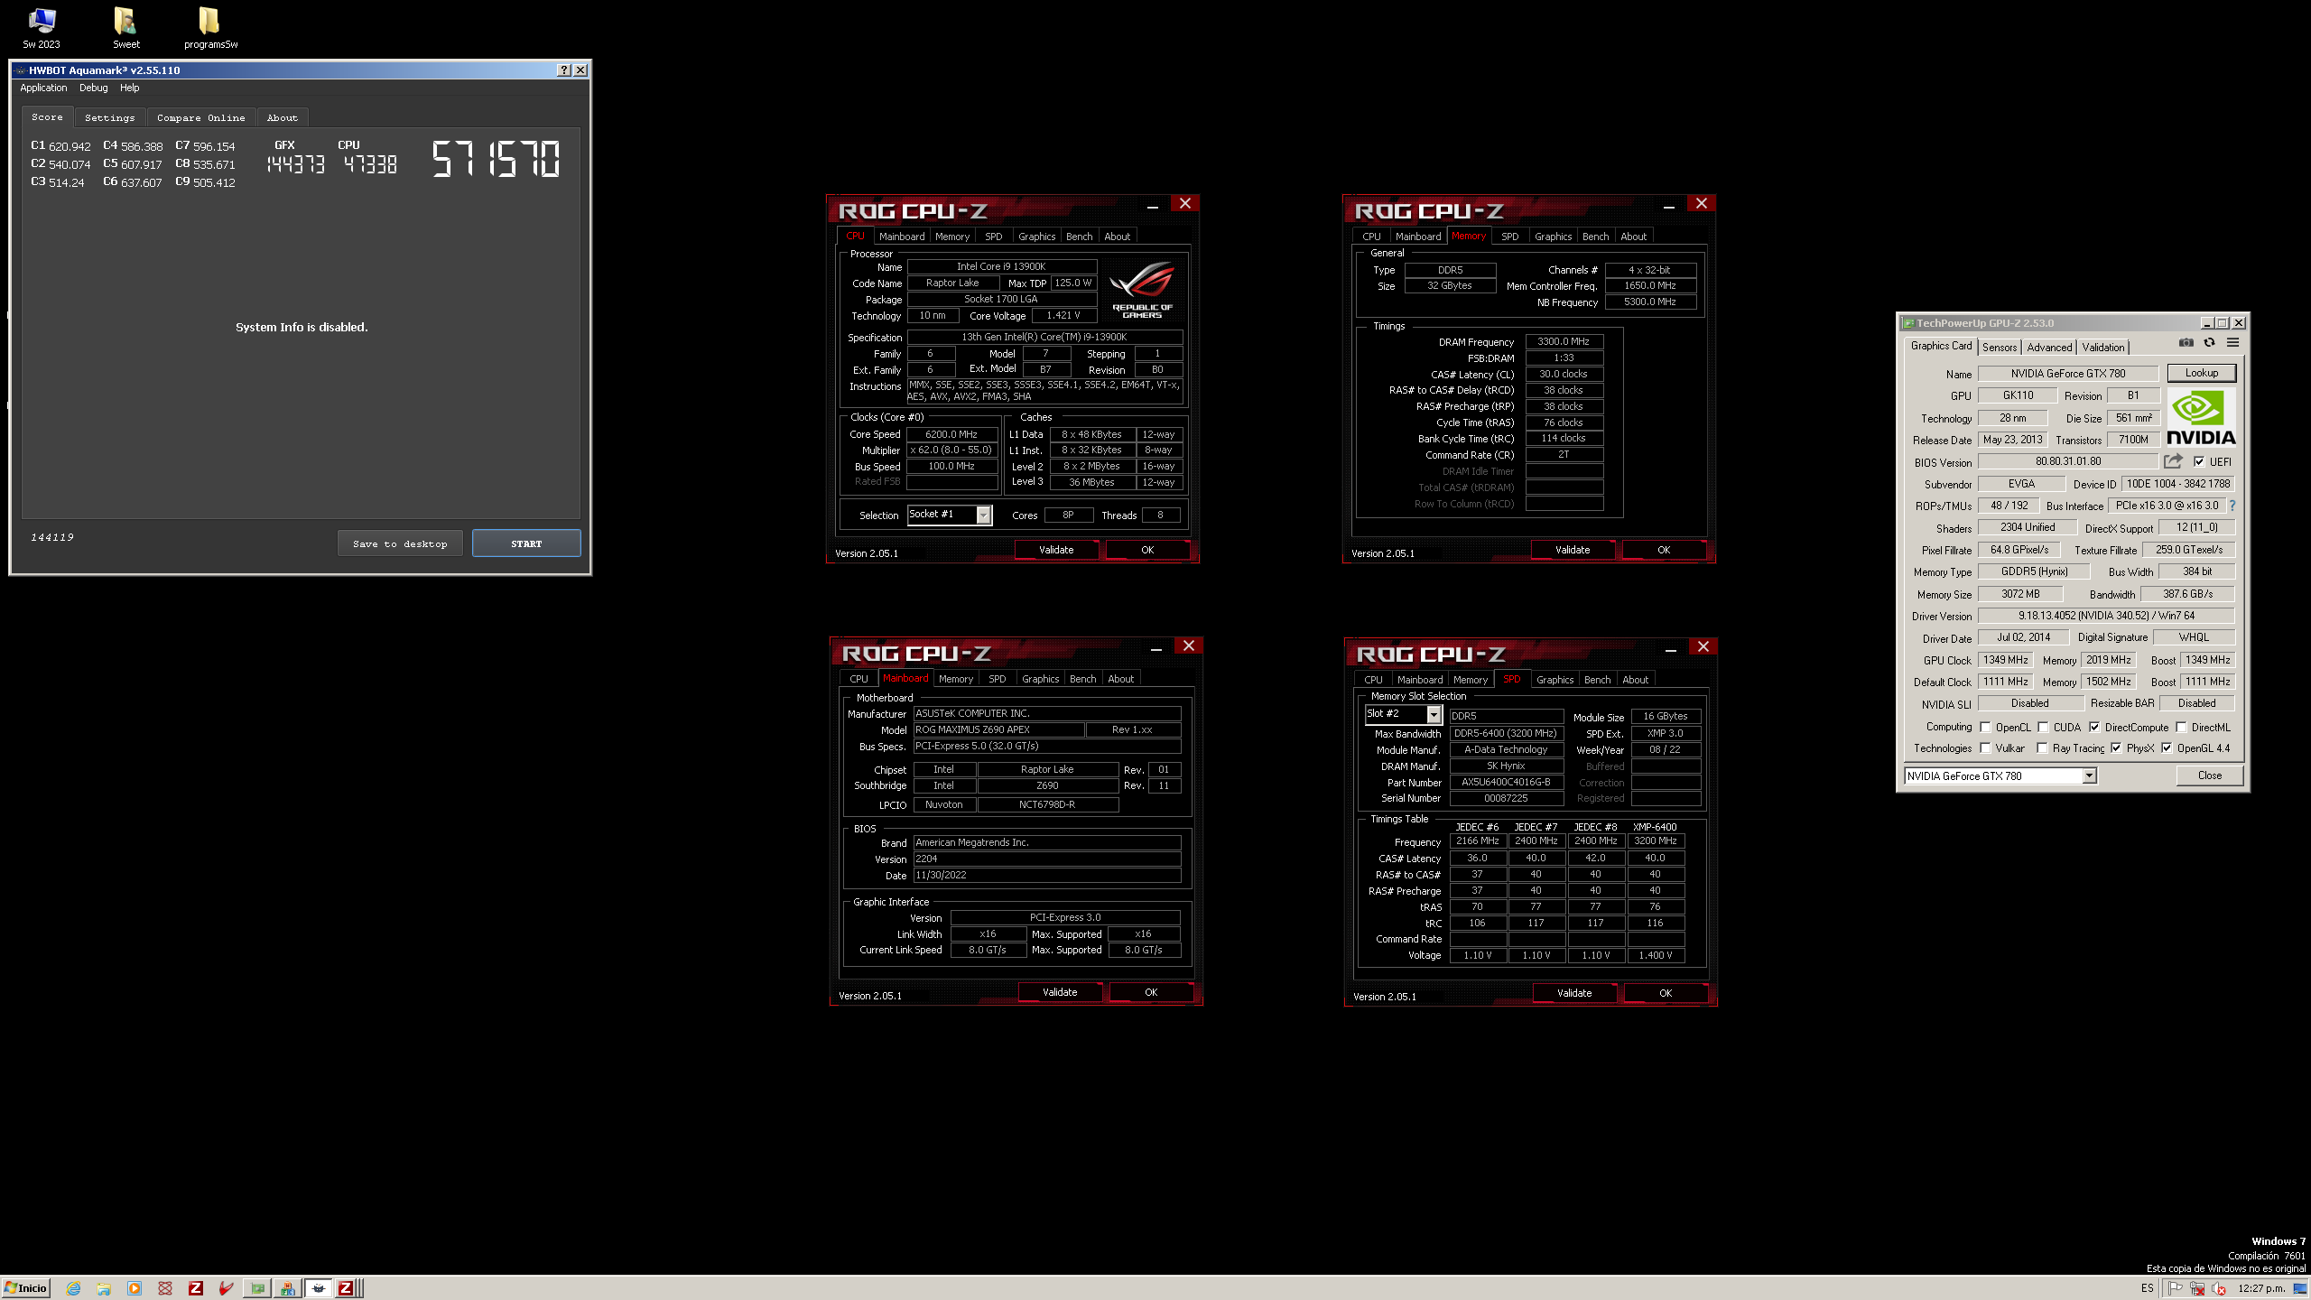Image resolution: width=2311 pixels, height=1300 pixels.
Task: Toggle the DirectML checkbox
Action: tap(2181, 727)
